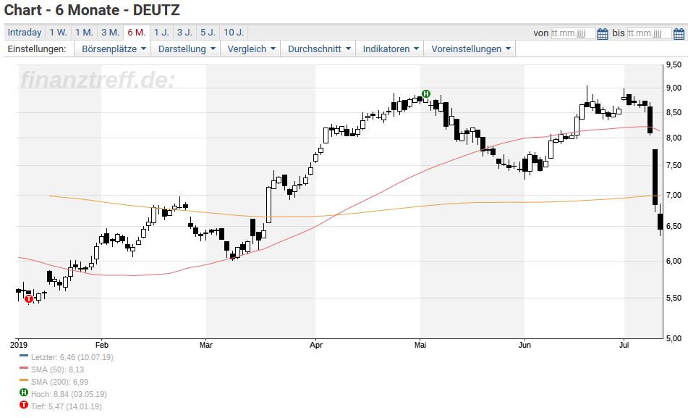Click the '5,50' price axis label

[x=674, y=298]
